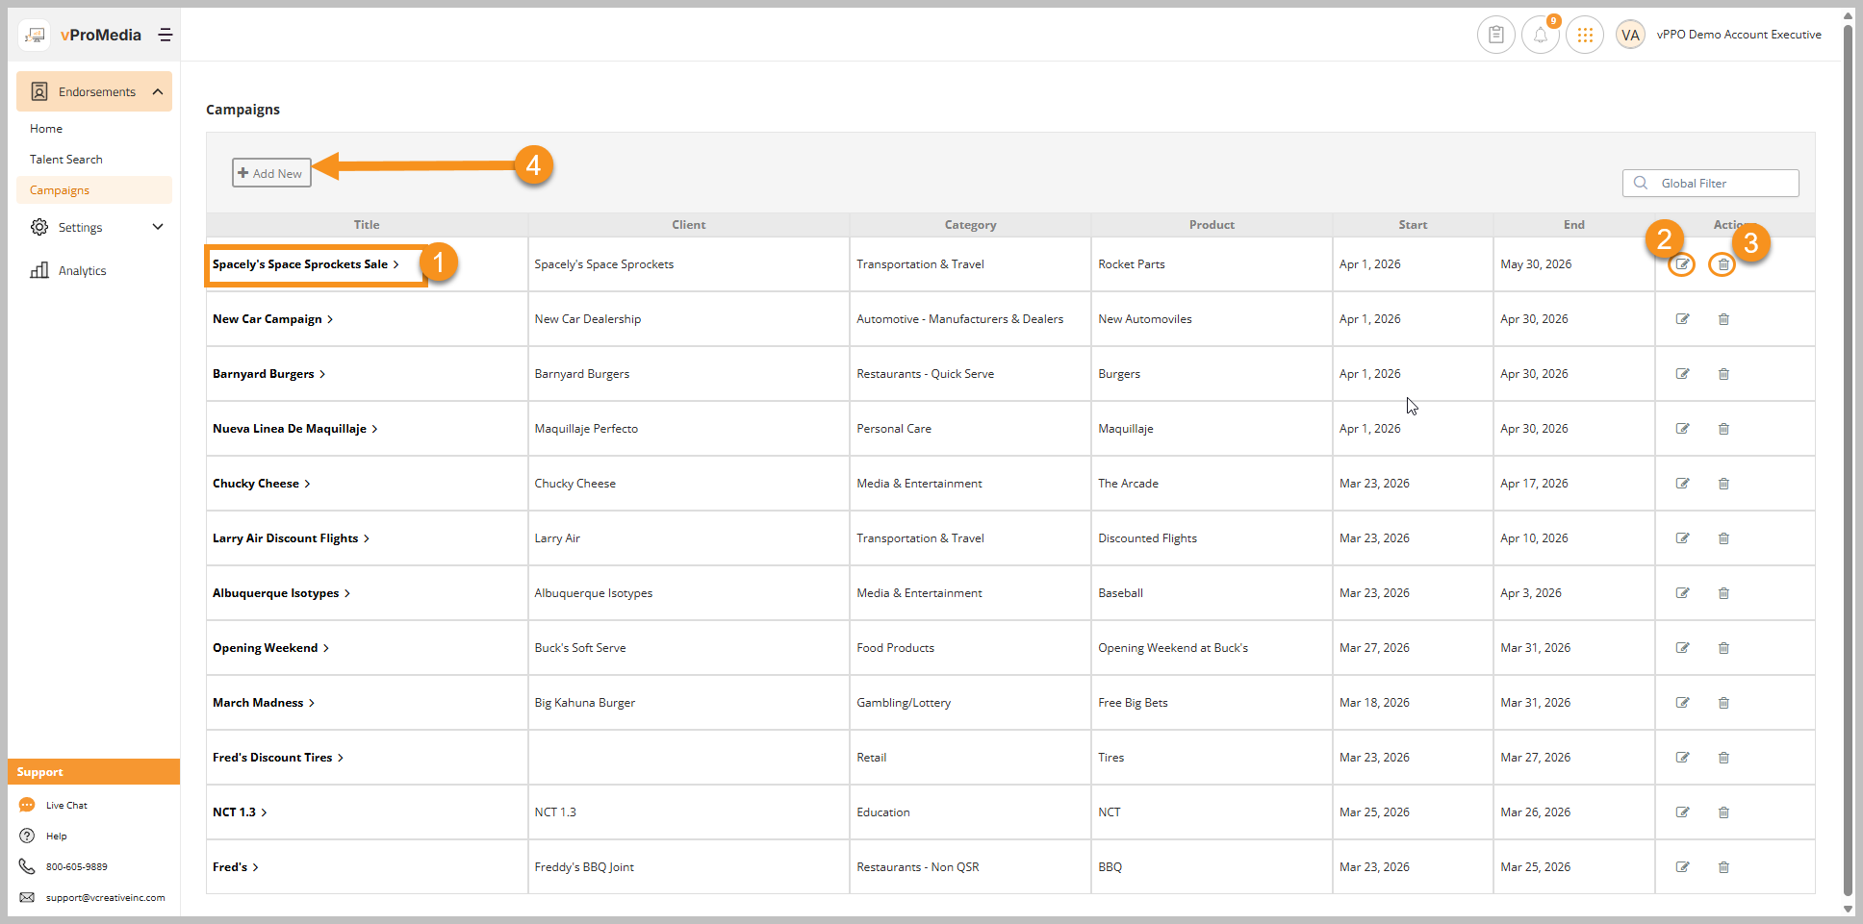Image resolution: width=1863 pixels, height=924 pixels.
Task: Go to Talent Search in sidebar
Action: click(x=65, y=160)
